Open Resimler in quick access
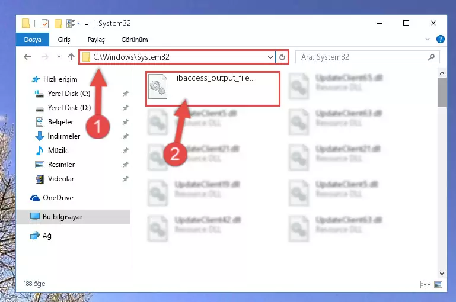Screen dimensions: 456x302 (55, 165)
